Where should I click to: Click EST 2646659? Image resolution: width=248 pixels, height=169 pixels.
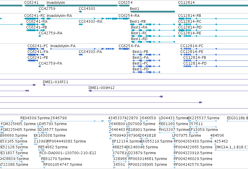(148, 118)
